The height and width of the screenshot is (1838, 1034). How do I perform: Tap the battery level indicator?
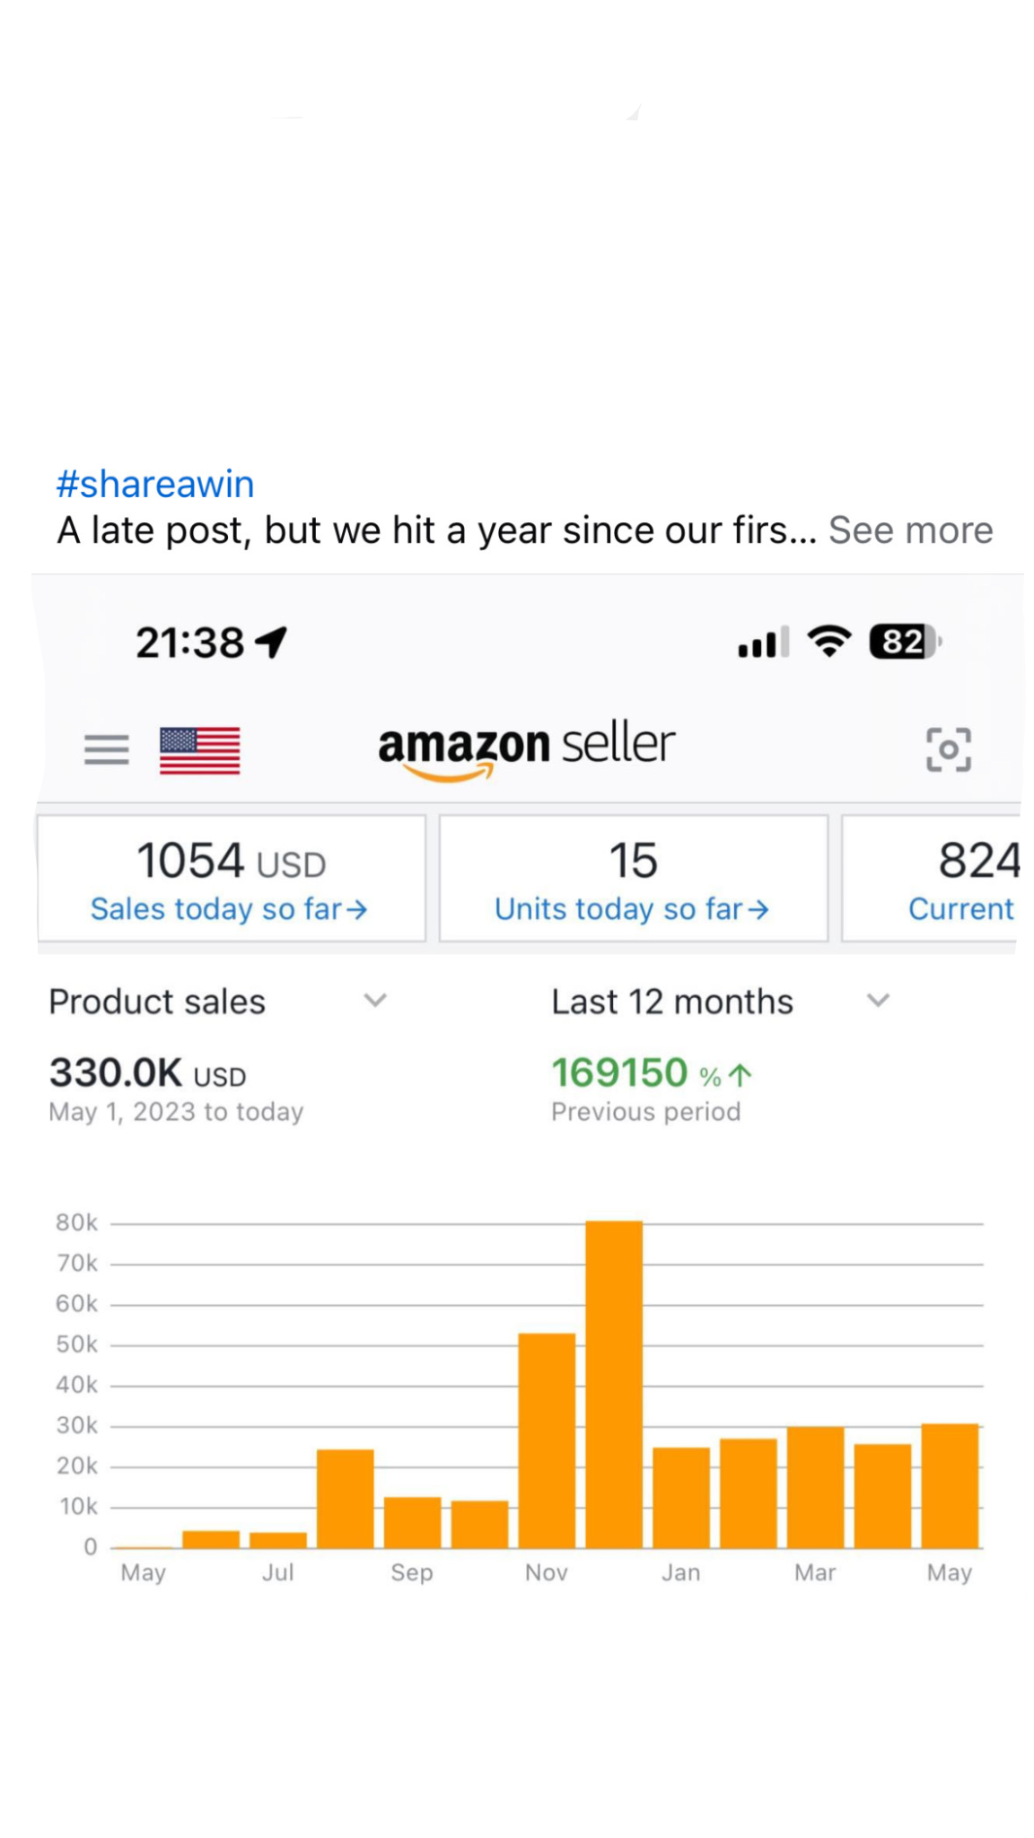point(904,642)
